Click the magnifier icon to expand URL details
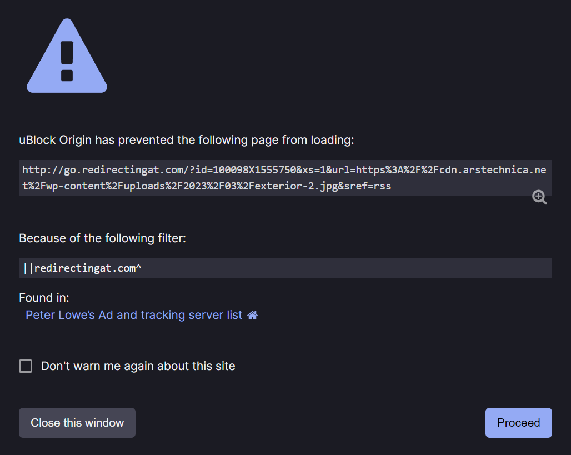The width and height of the screenshot is (571, 455). click(539, 197)
